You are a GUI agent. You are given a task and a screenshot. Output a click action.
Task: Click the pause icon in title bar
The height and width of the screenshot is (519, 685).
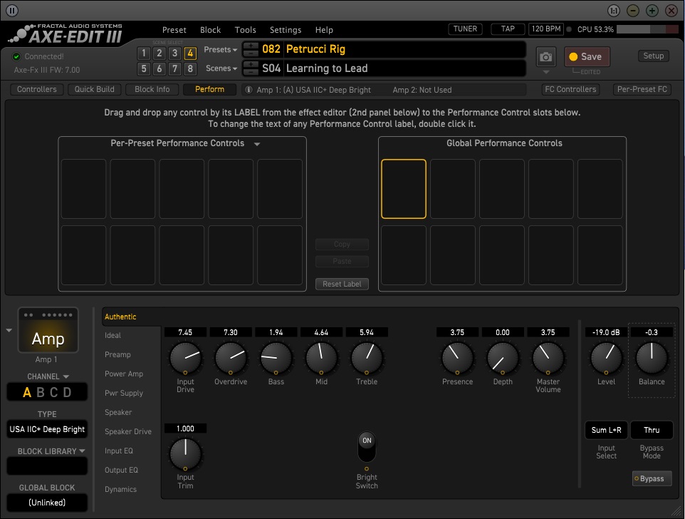point(12,11)
